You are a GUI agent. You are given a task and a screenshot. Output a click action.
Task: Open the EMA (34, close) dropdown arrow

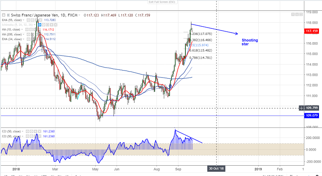[x=23, y=39]
